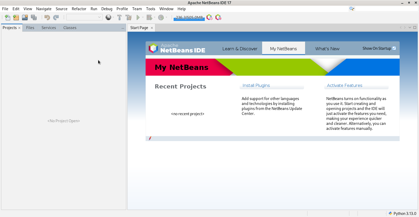This screenshot has width=419, height=217.
Task: Expand the Profile Project dropdown arrow
Action: [166, 17]
